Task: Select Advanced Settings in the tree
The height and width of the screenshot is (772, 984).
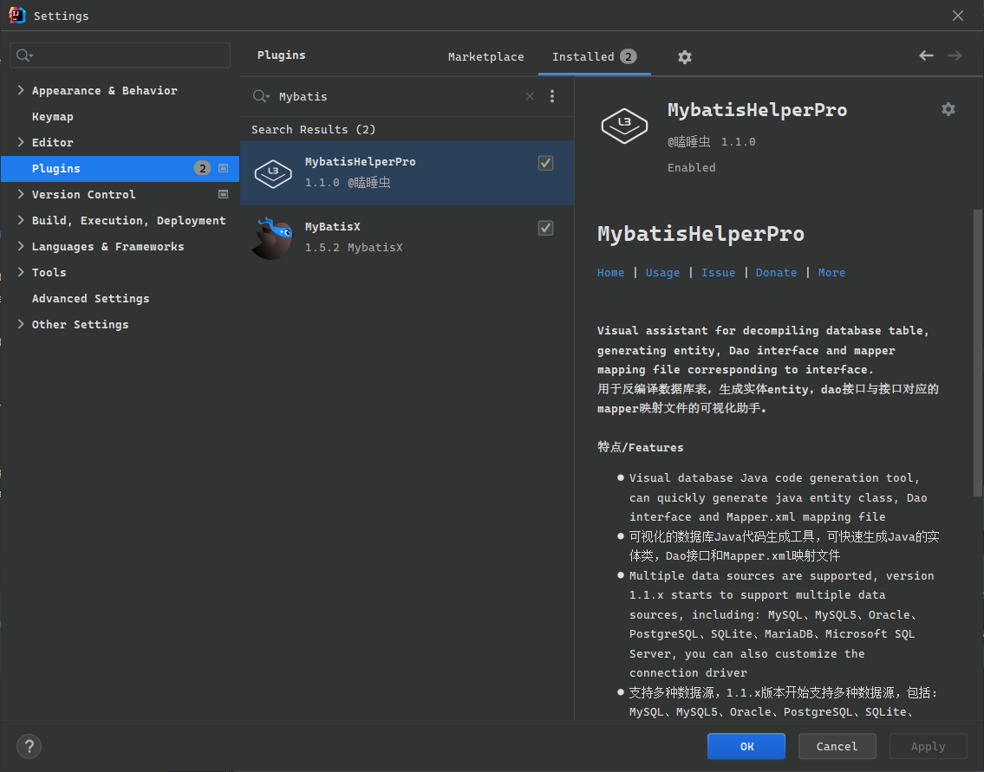Action: 90,299
